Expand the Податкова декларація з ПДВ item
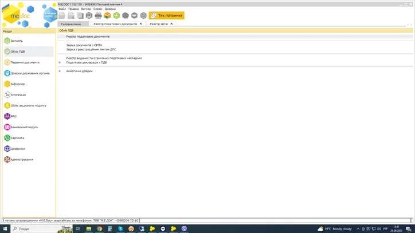Image resolution: width=415 pixels, height=233 pixels. 60,62
